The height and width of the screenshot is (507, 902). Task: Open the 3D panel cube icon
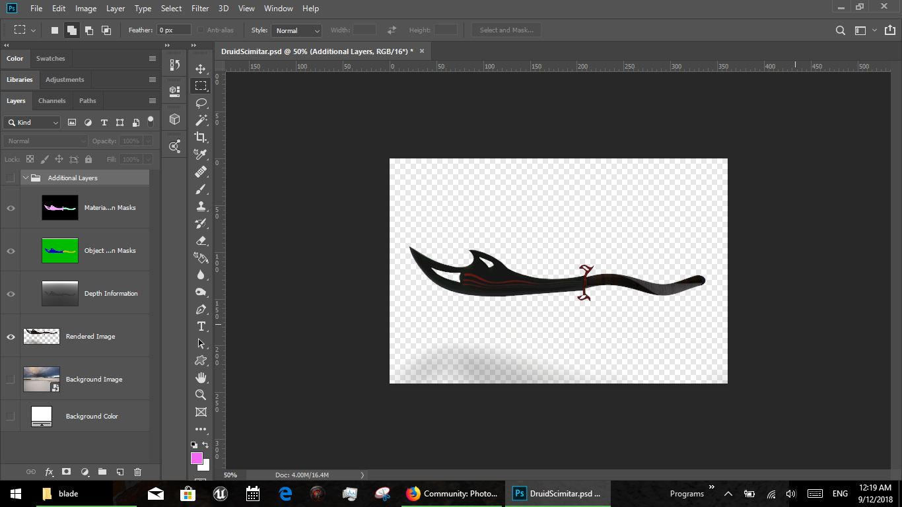tap(174, 119)
